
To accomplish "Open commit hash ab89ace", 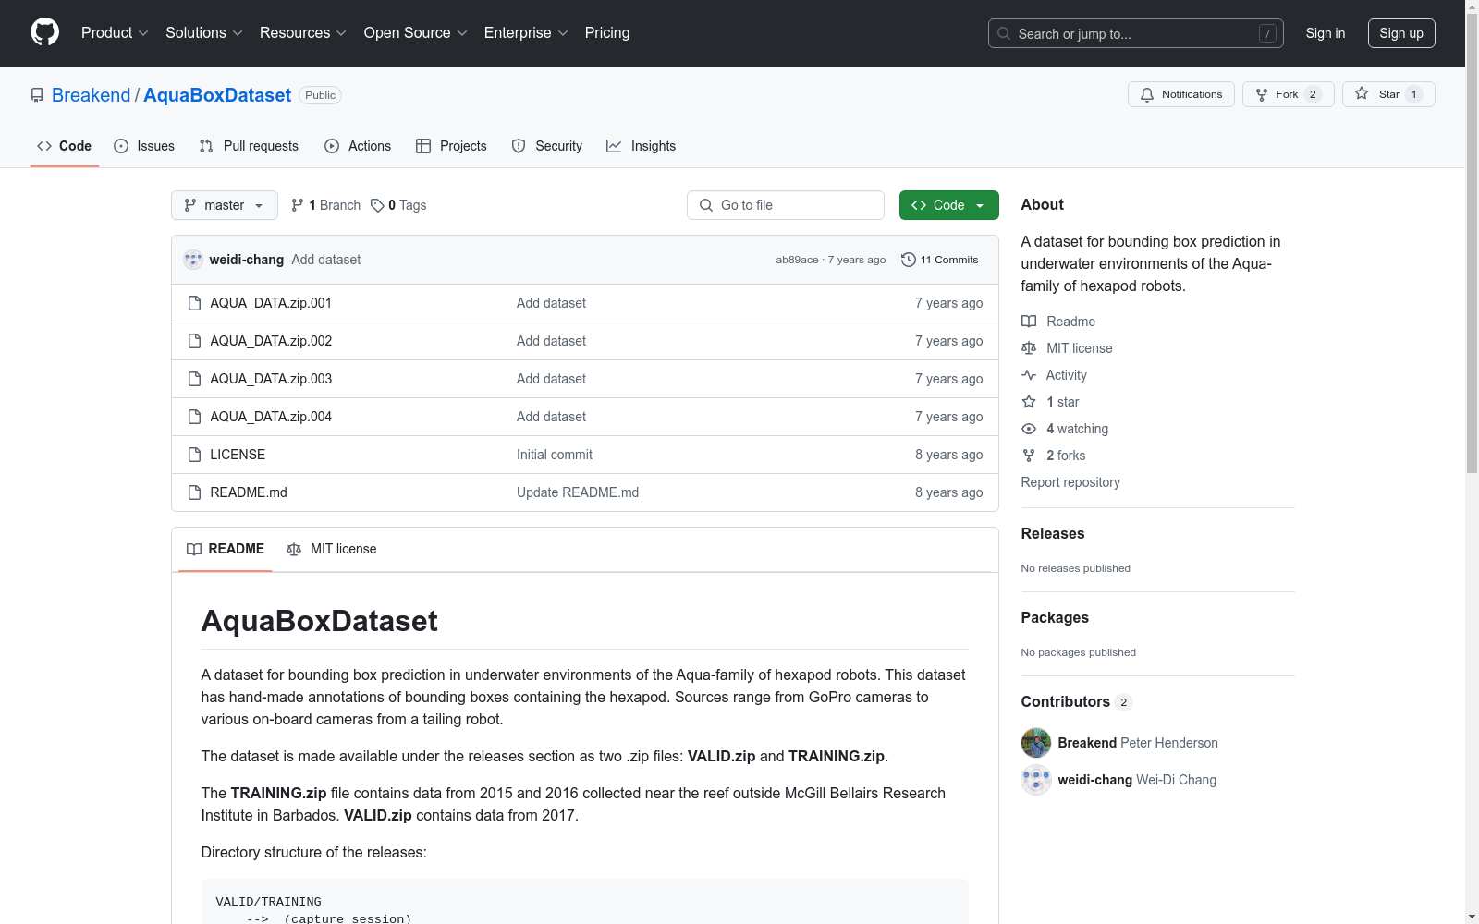I will pyautogui.click(x=797, y=260).
